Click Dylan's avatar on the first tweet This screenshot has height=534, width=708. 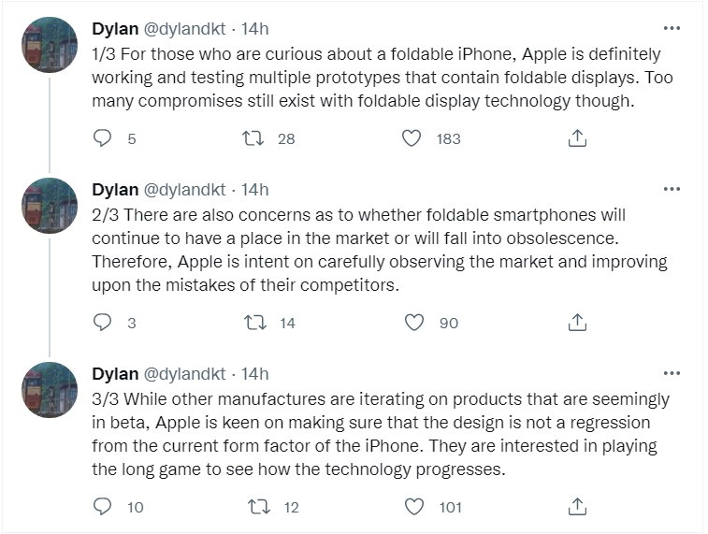pyautogui.click(x=50, y=45)
